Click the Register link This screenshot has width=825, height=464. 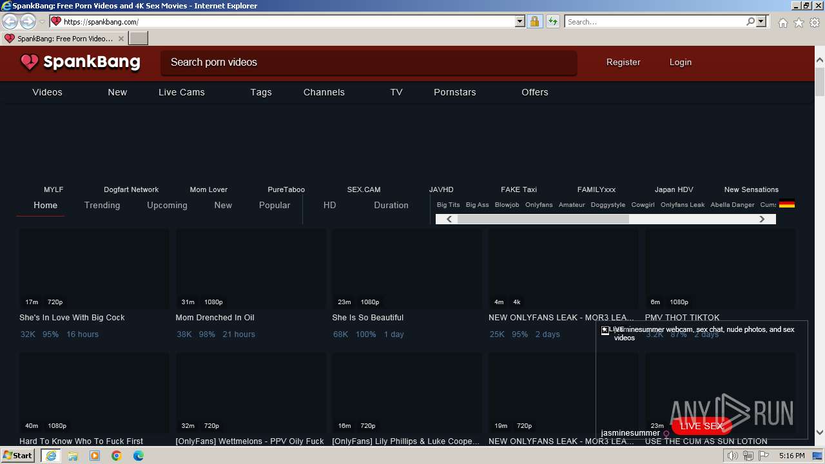(x=623, y=63)
